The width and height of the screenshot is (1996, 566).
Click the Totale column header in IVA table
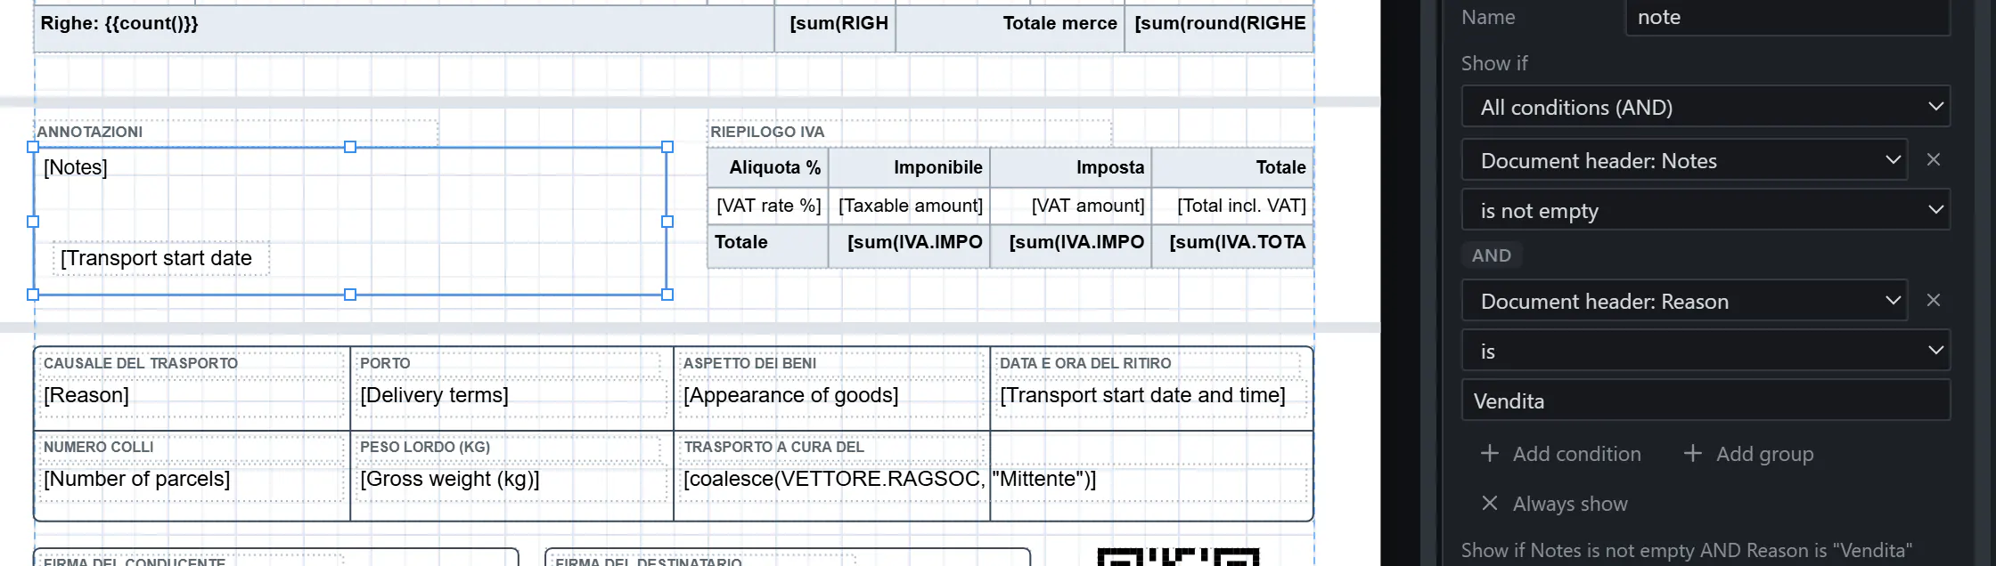1232,167
